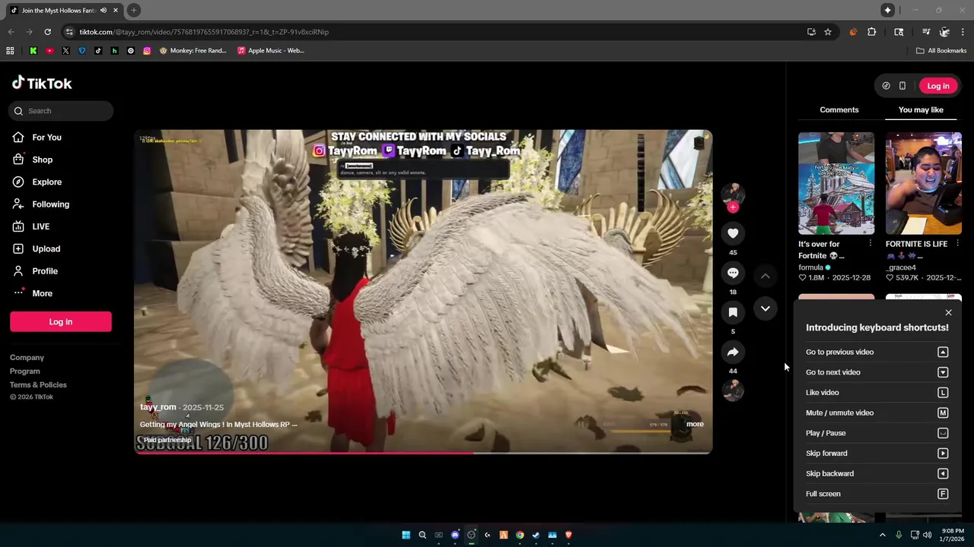Bookmark the video with the favorites icon
Image resolution: width=974 pixels, height=547 pixels.
click(733, 312)
